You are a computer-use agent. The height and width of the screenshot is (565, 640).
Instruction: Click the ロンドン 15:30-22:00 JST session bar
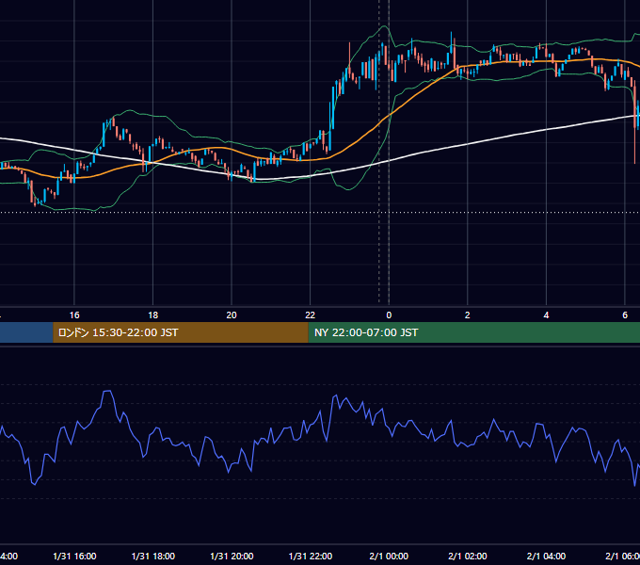click(x=181, y=332)
